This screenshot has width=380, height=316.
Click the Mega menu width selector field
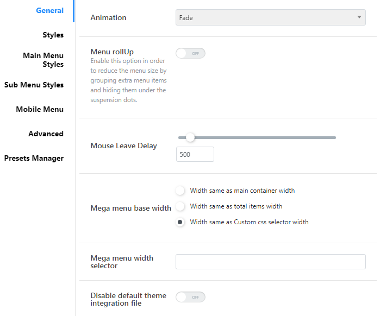pyautogui.click(x=271, y=262)
